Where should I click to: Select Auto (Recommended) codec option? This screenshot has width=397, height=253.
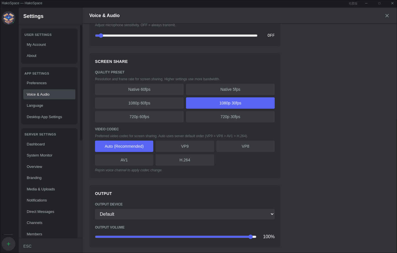pos(124,146)
